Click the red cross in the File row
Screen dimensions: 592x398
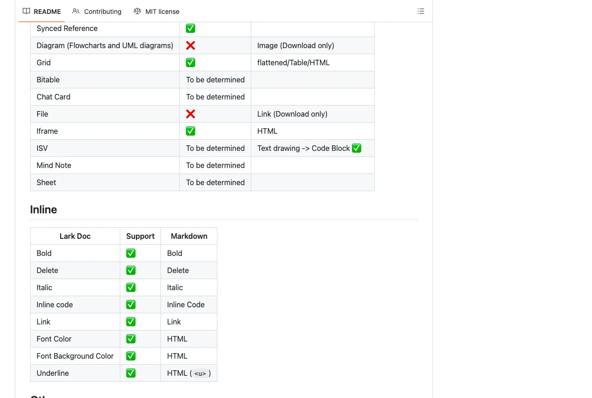tap(191, 114)
